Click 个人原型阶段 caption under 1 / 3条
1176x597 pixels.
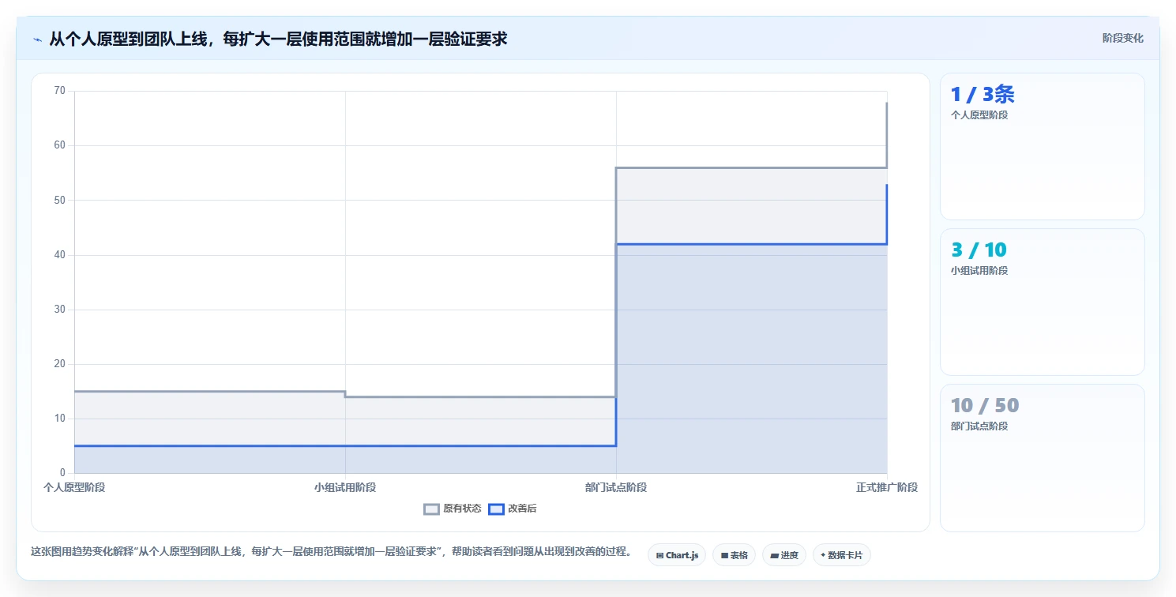point(979,115)
